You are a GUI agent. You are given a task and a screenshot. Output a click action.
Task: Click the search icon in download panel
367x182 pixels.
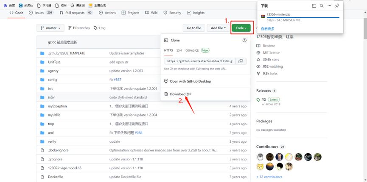pyautogui.click(x=322, y=6)
